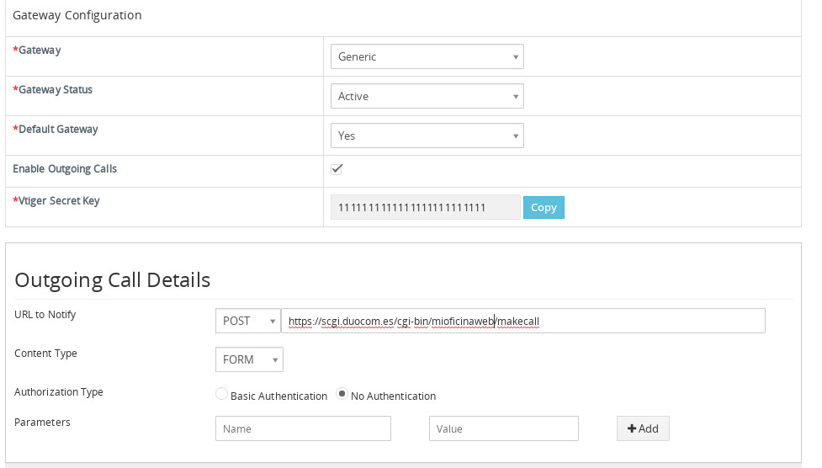
Task: Click the Authorization Type label
Action: pyautogui.click(x=59, y=392)
